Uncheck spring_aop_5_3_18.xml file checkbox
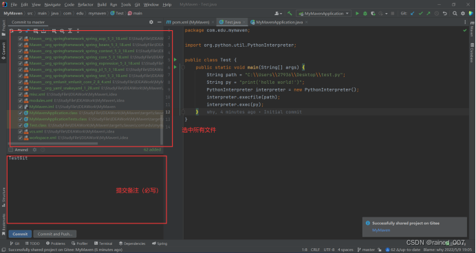This screenshot has height=253, width=476. [21, 38]
